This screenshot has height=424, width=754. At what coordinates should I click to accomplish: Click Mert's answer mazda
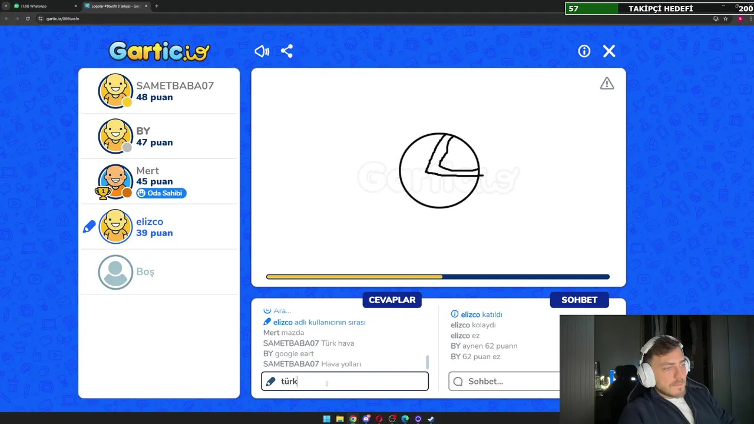[x=283, y=333]
